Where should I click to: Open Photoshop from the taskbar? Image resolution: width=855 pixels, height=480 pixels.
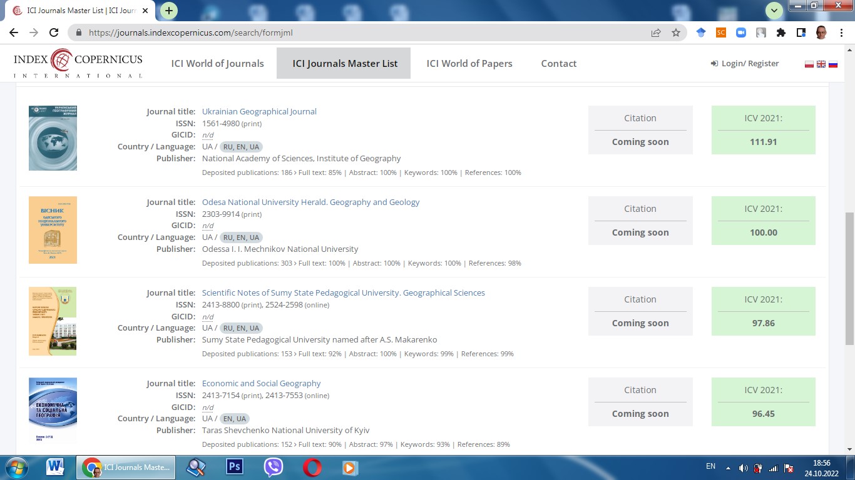pos(235,467)
